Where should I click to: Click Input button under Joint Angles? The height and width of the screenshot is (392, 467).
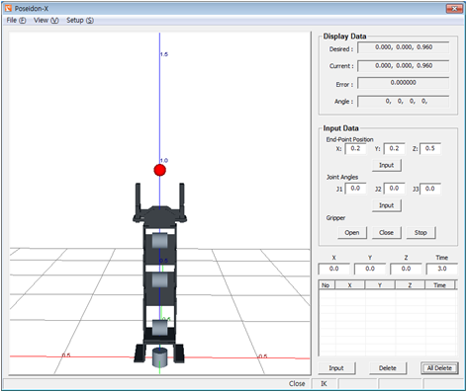tap(387, 205)
